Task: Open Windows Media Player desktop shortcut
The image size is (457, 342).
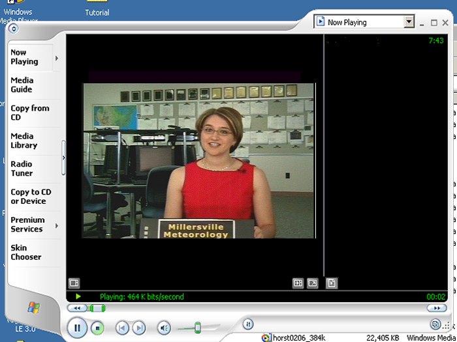Action: [x=18, y=12]
